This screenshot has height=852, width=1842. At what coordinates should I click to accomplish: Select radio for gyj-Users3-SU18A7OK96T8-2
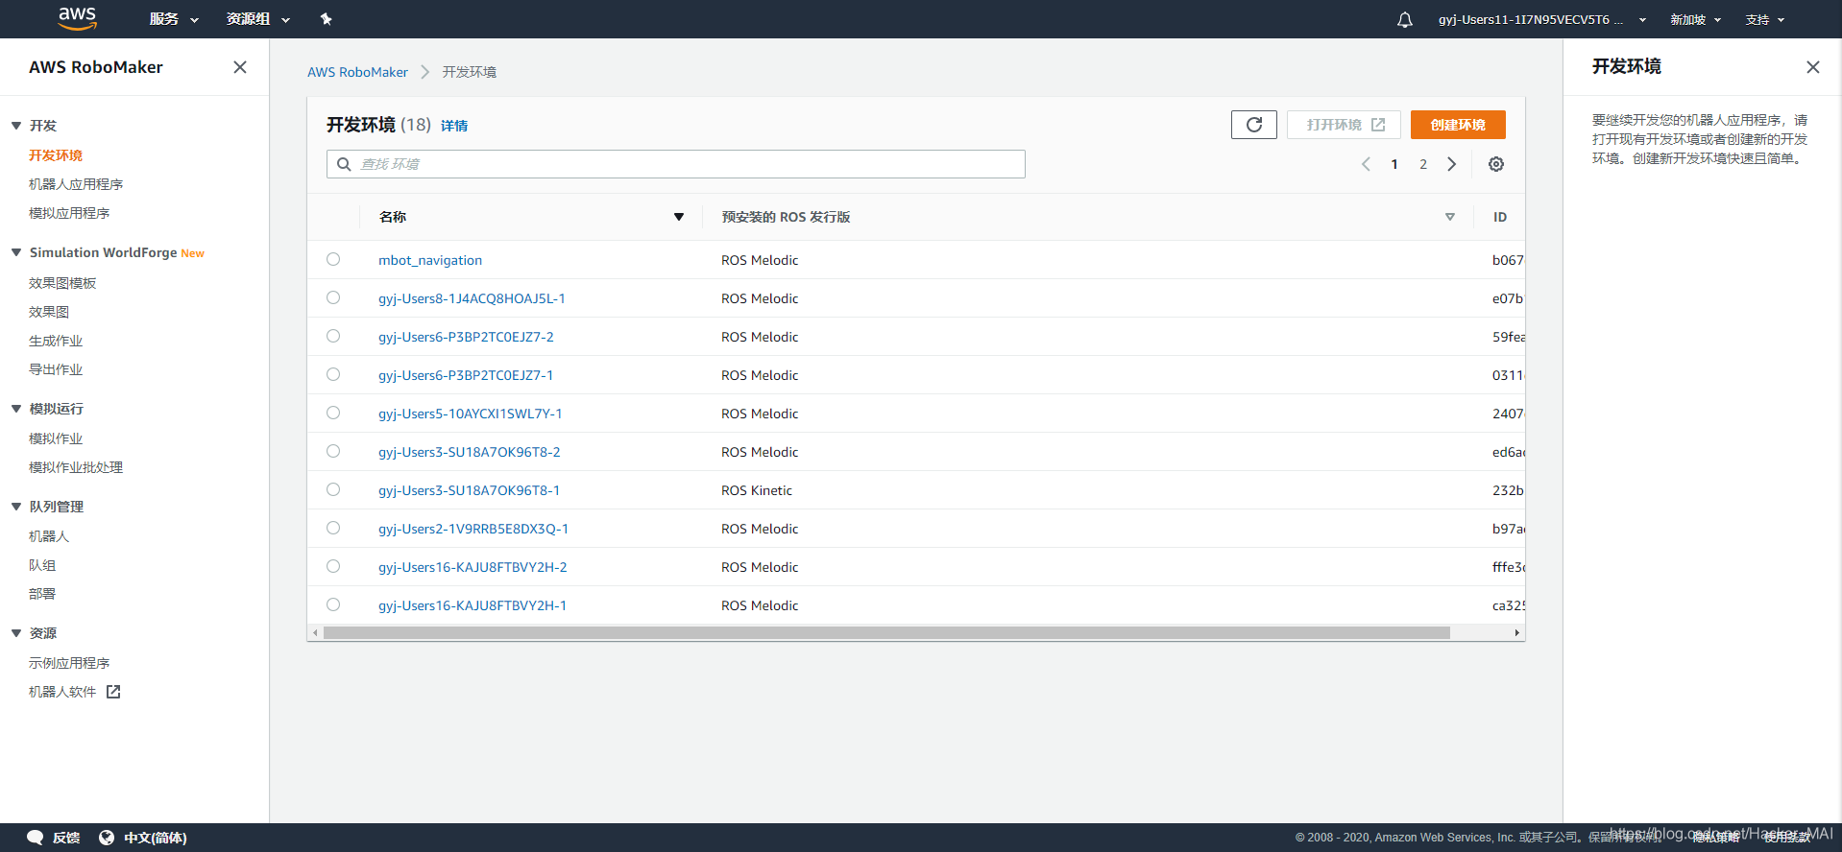pyautogui.click(x=333, y=451)
